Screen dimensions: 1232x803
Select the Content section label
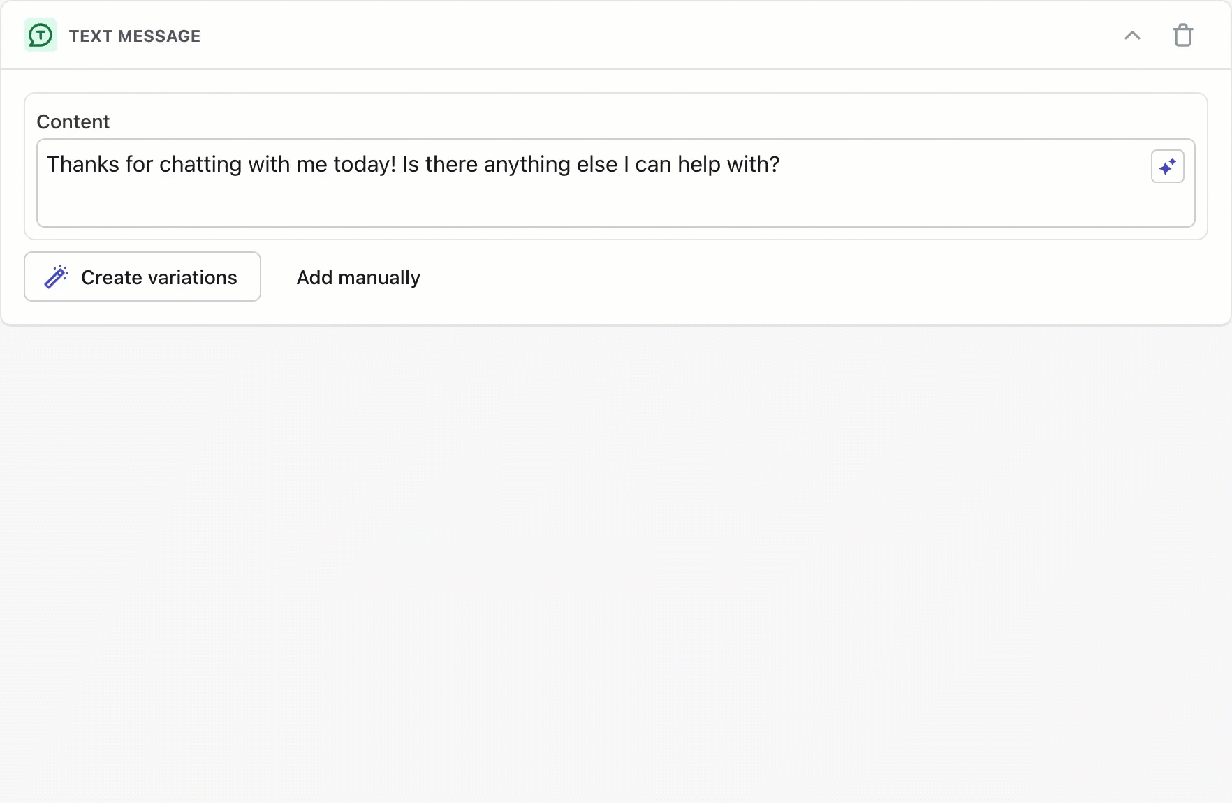(x=73, y=121)
